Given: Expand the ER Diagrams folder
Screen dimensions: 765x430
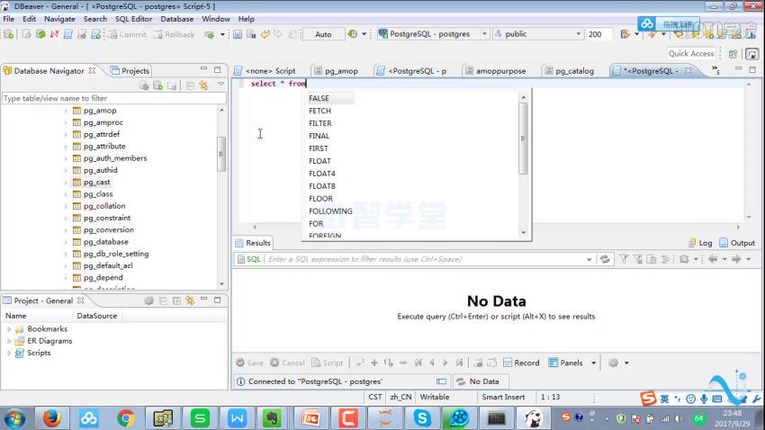Looking at the screenshot, I should (x=9, y=341).
